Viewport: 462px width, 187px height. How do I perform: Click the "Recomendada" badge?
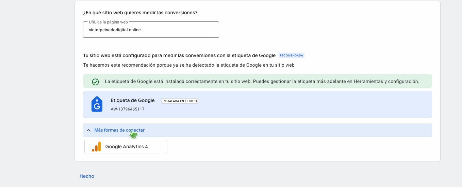291,55
